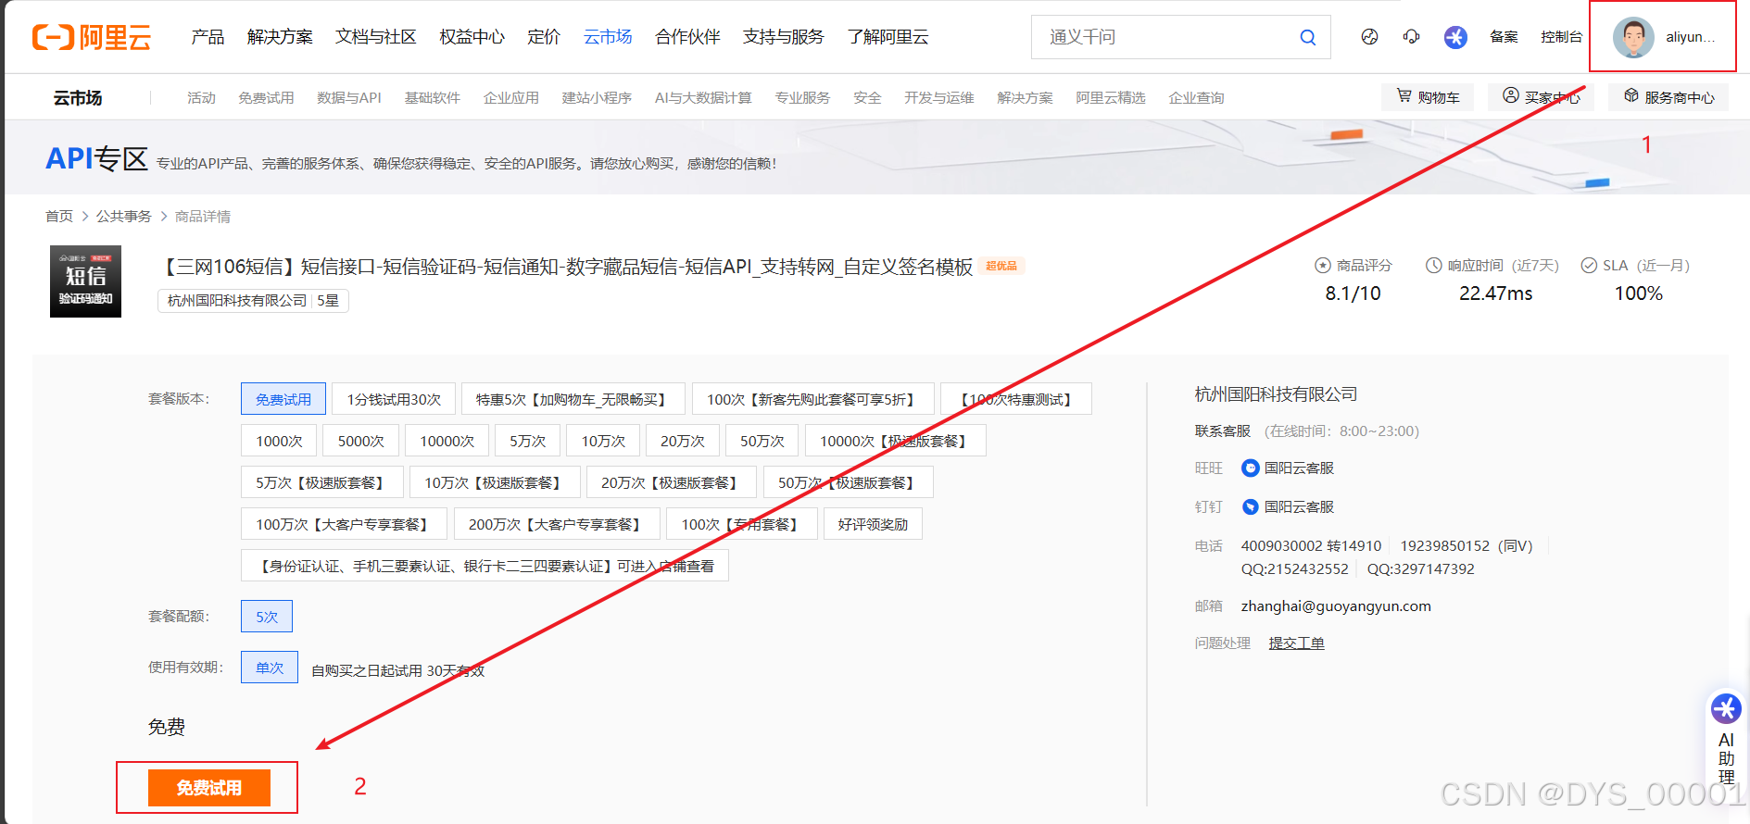
Task: Select the 特惠5次 package option
Action: point(573,399)
